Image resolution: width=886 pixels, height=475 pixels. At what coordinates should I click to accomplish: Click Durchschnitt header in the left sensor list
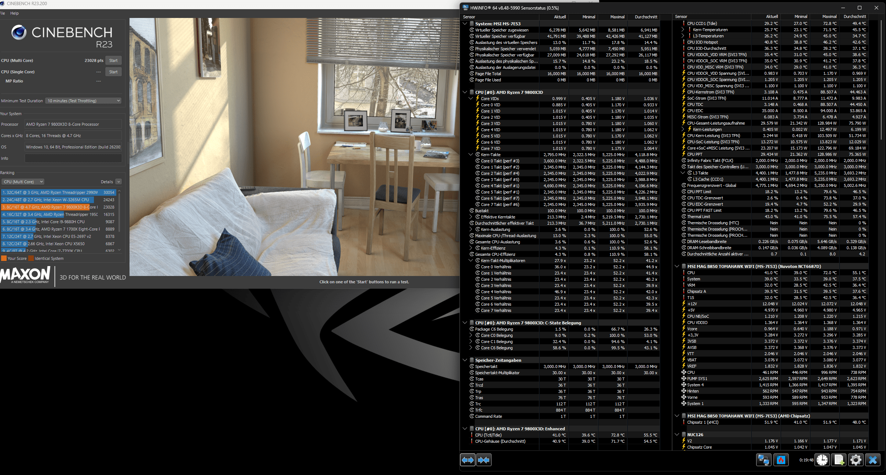646,17
